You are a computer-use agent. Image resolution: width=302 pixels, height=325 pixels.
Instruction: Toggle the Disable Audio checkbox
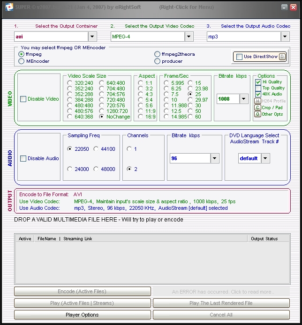pyautogui.click(x=23, y=158)
